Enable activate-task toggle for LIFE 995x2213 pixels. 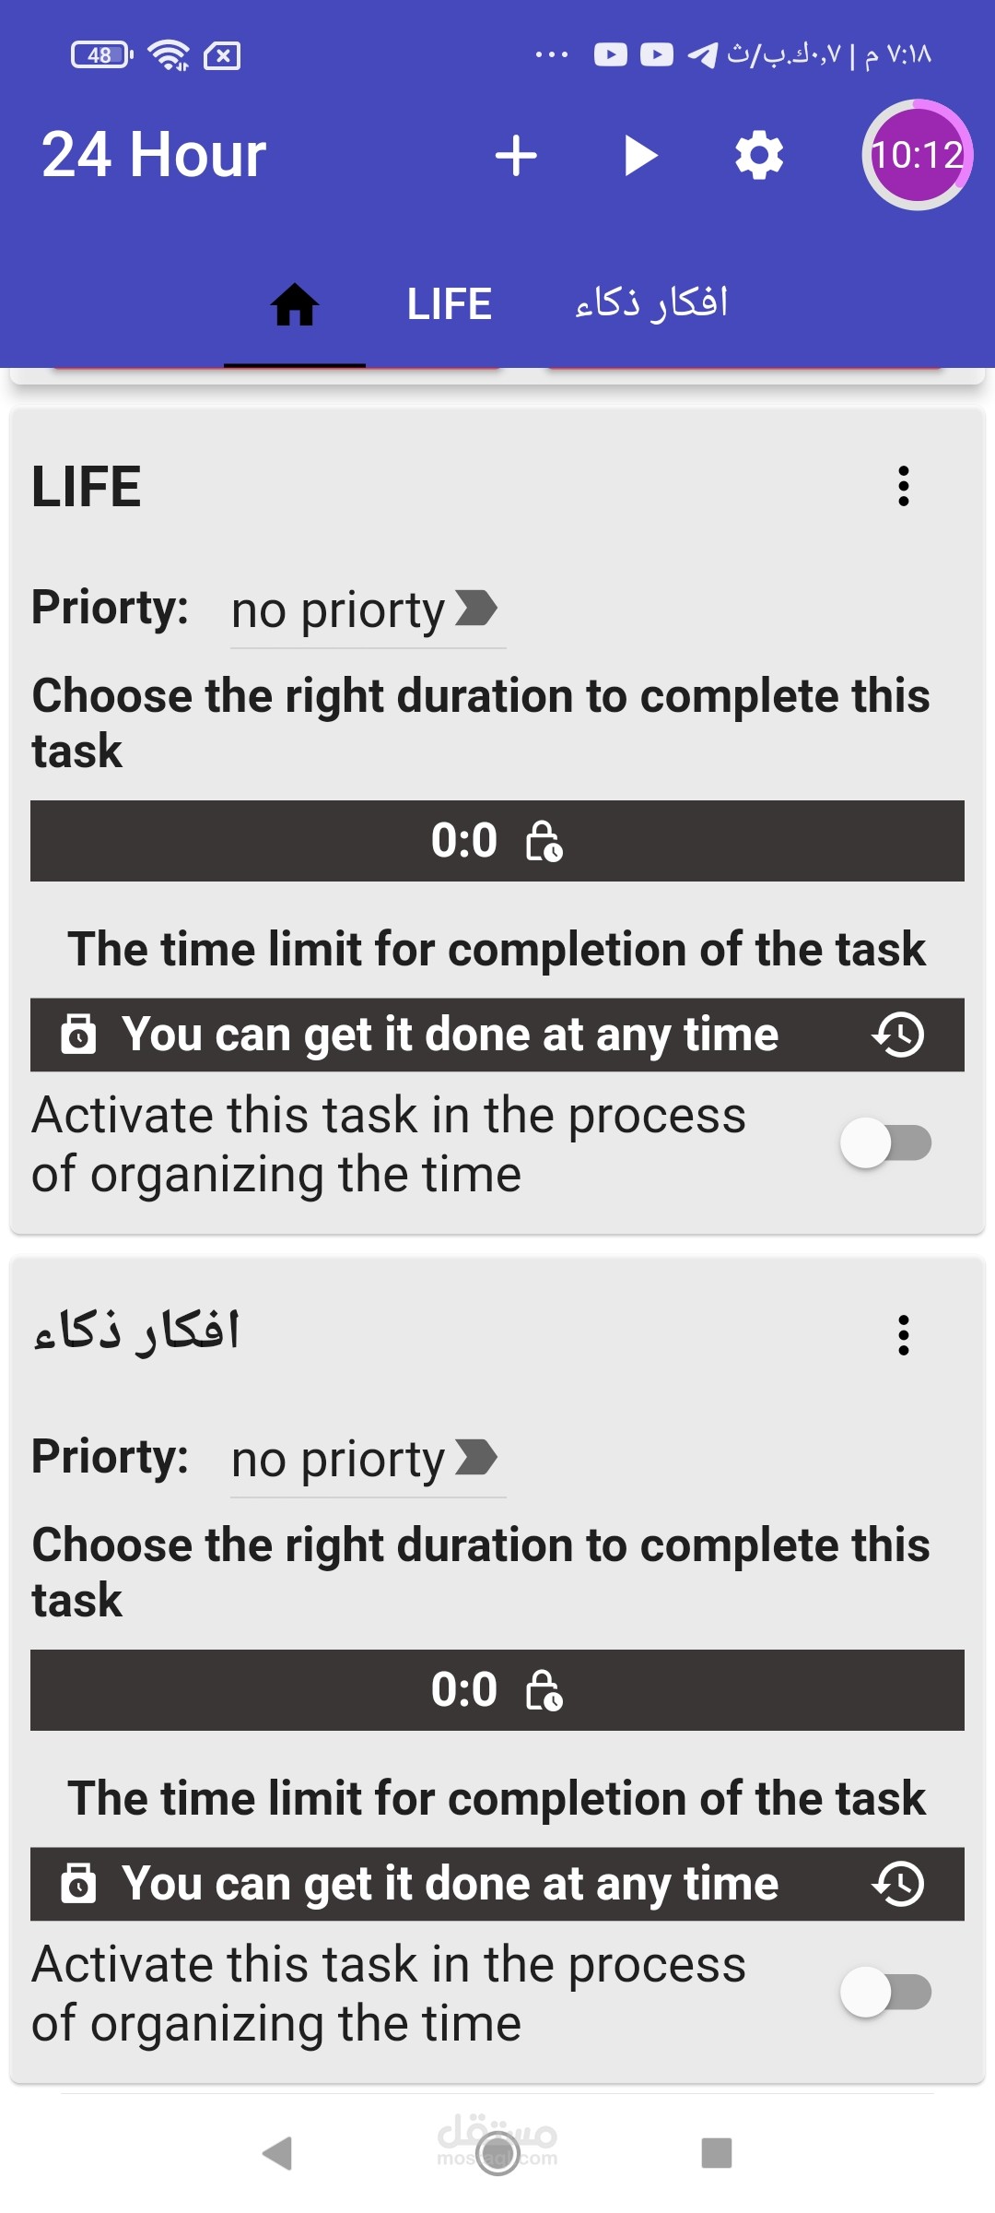pyautogui.click(x=885, y=1143)
